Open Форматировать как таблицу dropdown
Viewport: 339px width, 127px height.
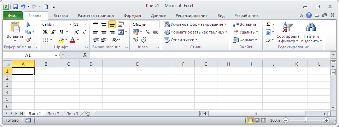(x=196, y=32)
